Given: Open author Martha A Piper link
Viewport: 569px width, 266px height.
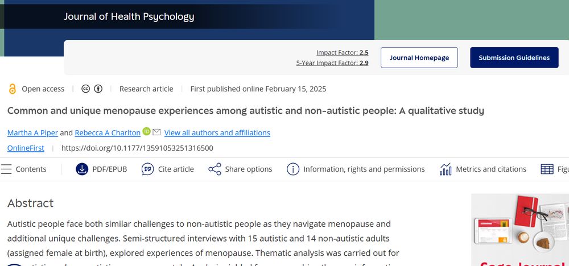Looking at the screenshot, I should tap(32, 132).
